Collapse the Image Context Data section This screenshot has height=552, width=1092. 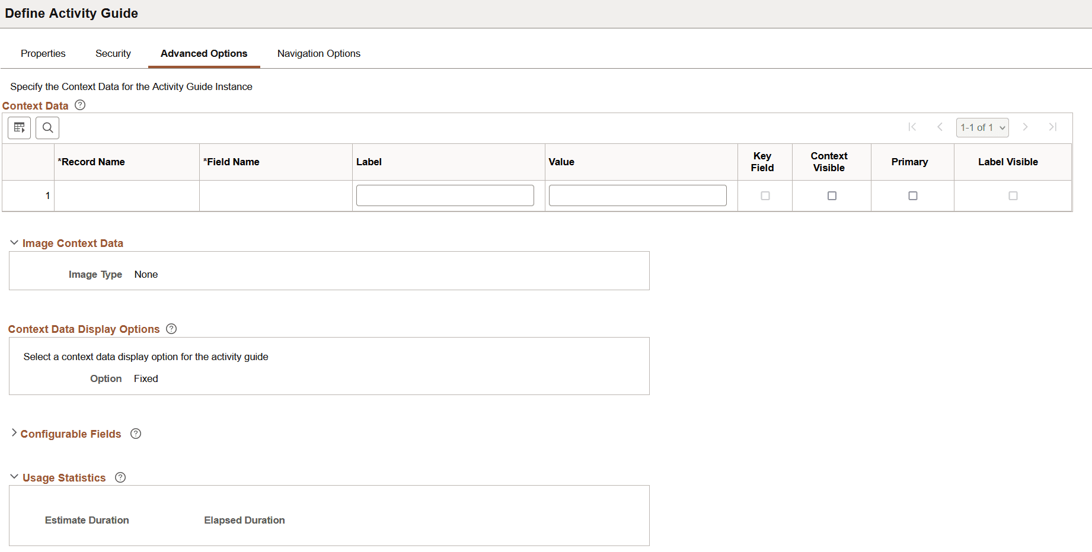pos(13,242)
